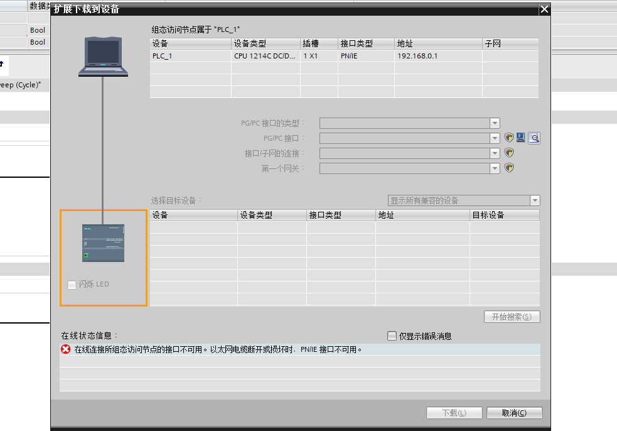This screenshot has height=431, width=617.
Task: Expand the 显示所有兼容的设备 dropdown
Action: point(535,200)
